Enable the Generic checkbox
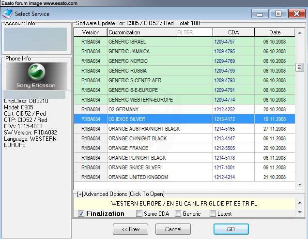The image size is (308, 239). coord(178,213)
